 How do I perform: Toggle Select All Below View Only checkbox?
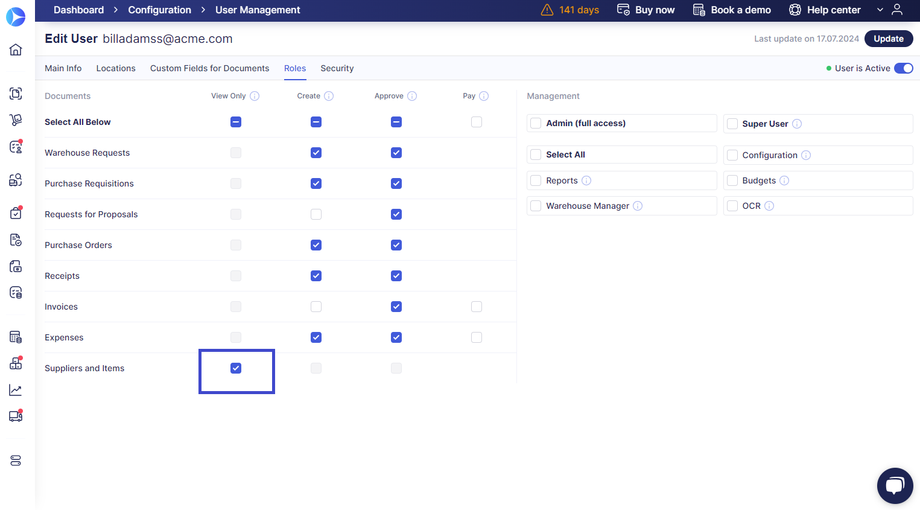pos(236,122)
